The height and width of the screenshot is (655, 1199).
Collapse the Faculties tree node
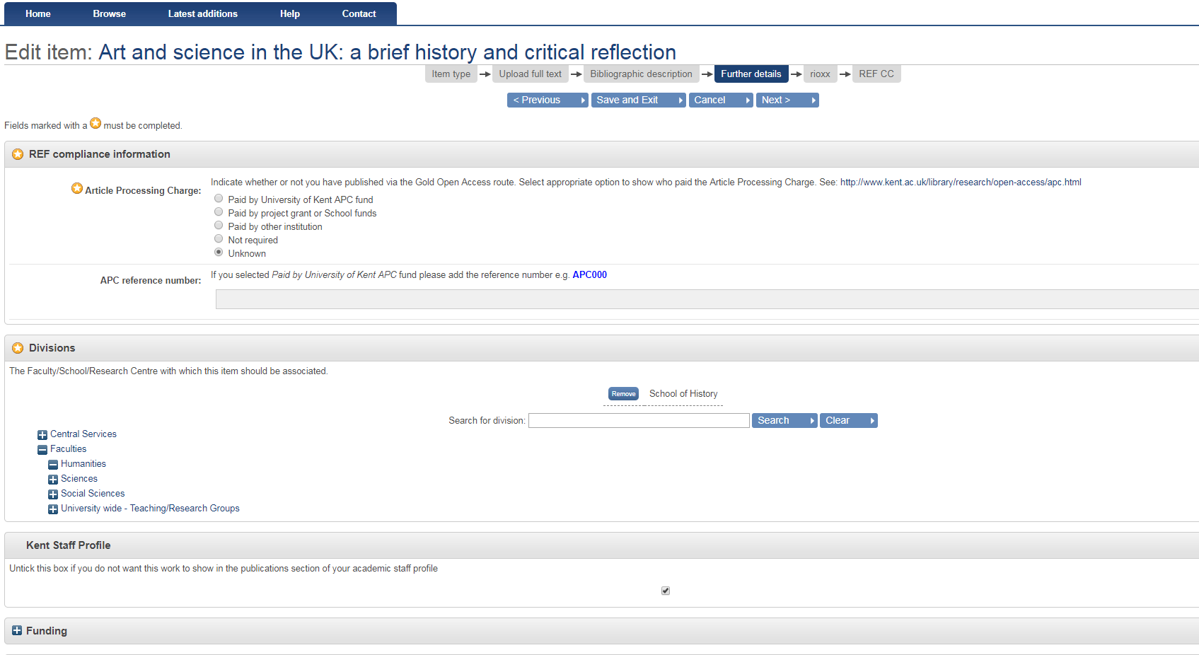[42, 450]
